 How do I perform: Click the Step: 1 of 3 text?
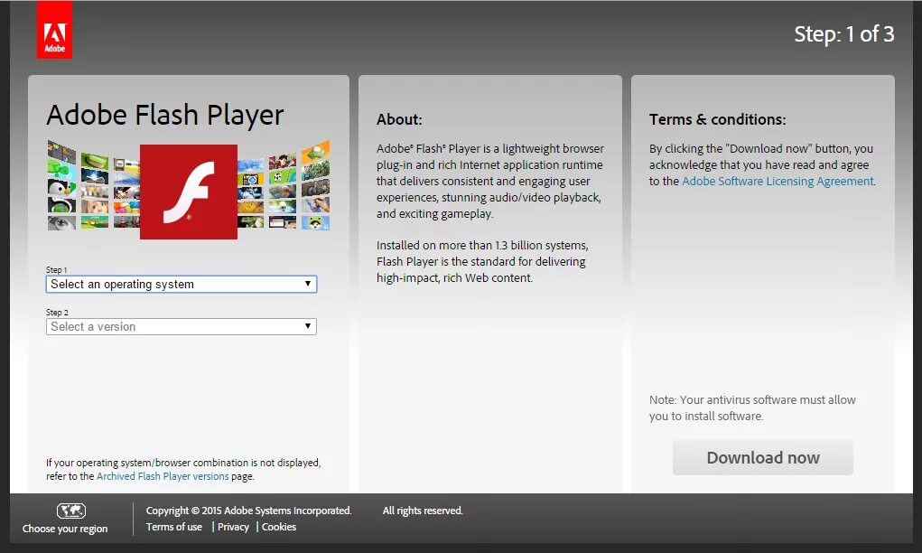pyautogui.click(x=843, y=34)
